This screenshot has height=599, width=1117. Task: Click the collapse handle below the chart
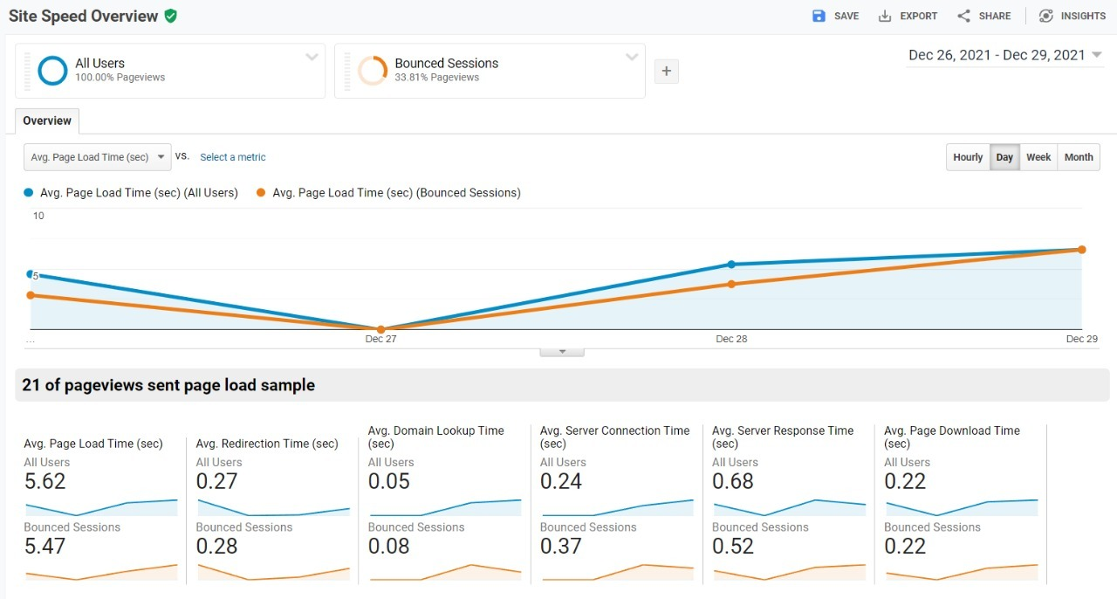562,352
